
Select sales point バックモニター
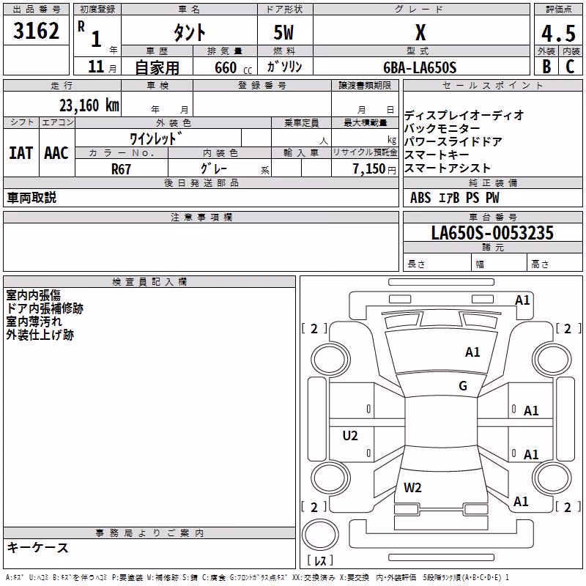coord(442,128)
